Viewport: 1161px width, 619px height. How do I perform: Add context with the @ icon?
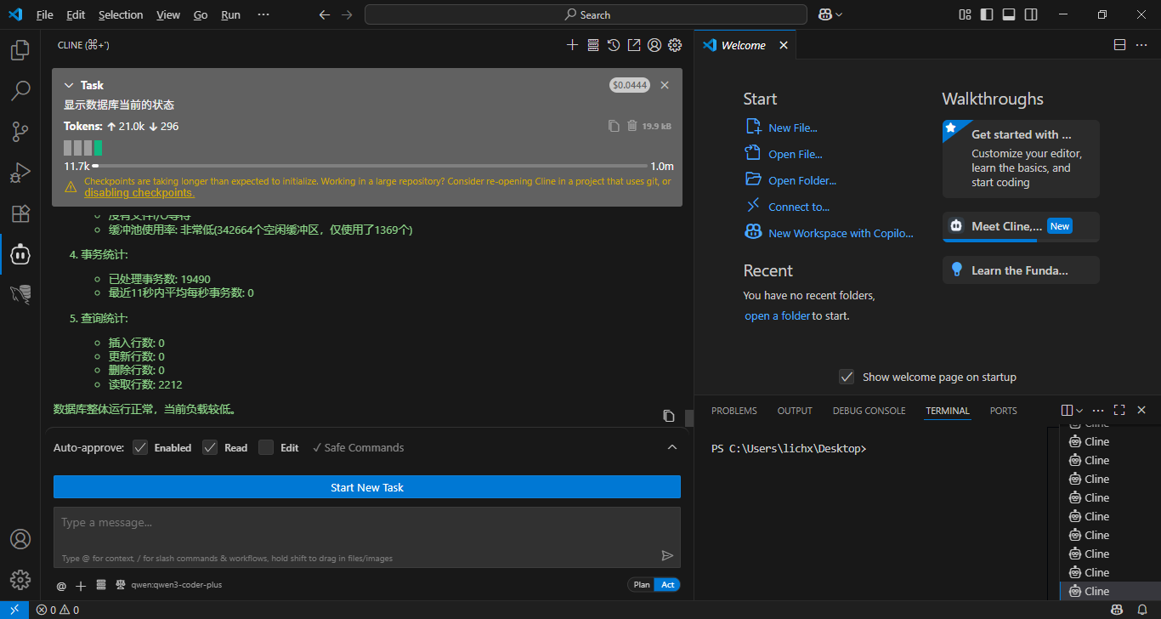pos(61,586)
